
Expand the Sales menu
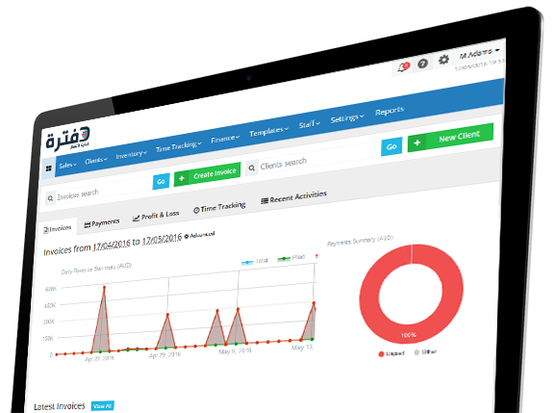click(67, 166)
